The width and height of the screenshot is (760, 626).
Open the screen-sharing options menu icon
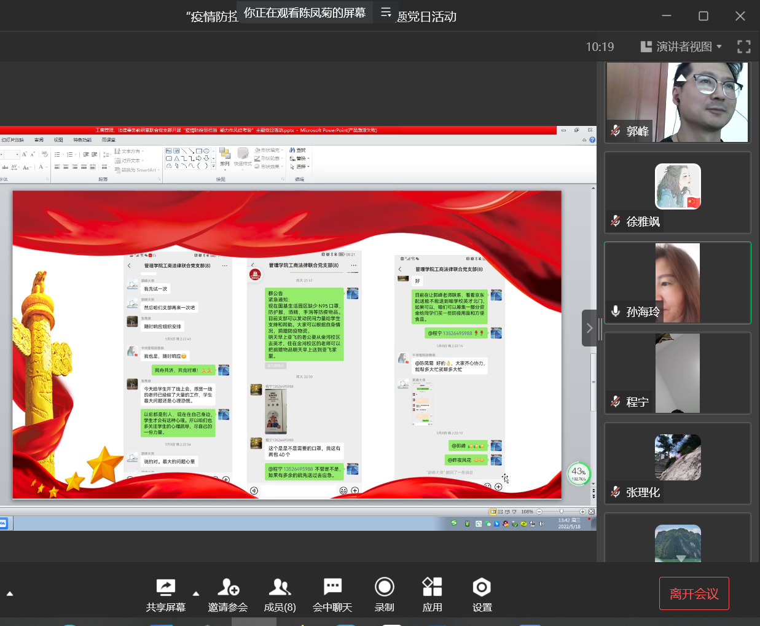386,12
